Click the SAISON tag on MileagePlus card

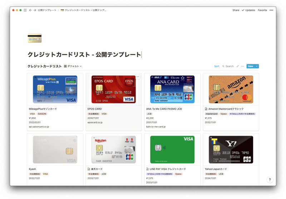(x=42, y=114)
